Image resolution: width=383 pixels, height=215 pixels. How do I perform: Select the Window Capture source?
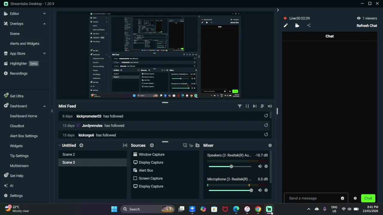pos(165,154)
